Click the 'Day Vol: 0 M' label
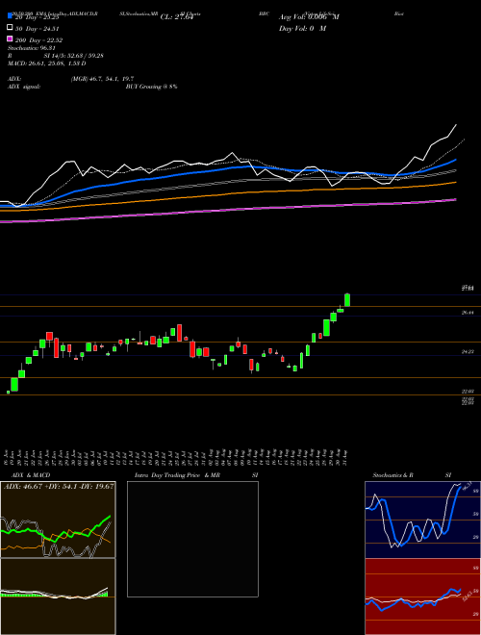 coord(302,28)
